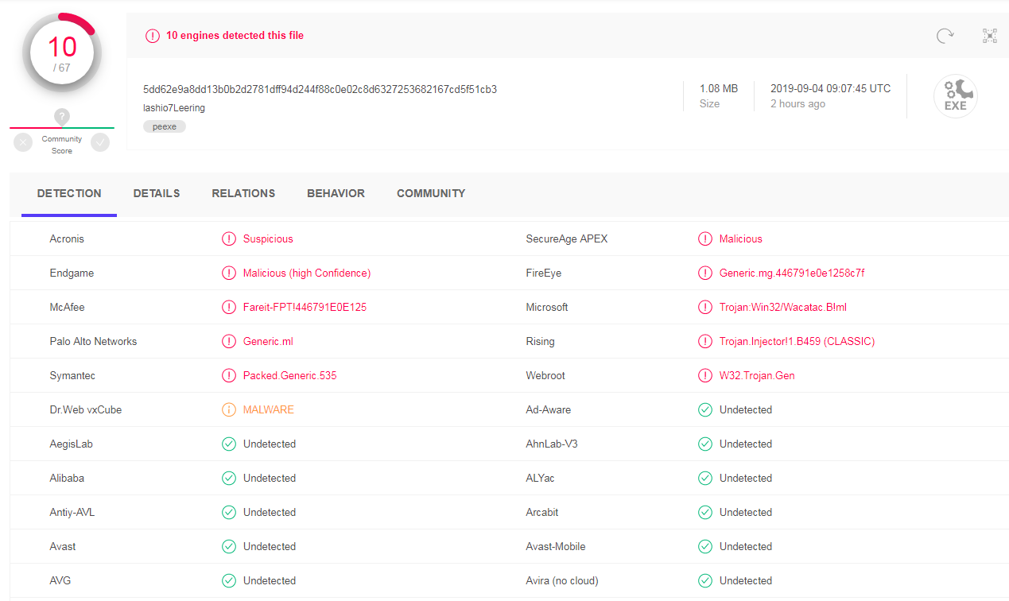Click the Trojan:Win32/Wacatac.B!ml detection name
Image resolution: width=1009 pixels, height=601 pixels.
click(x=783, y=307)
